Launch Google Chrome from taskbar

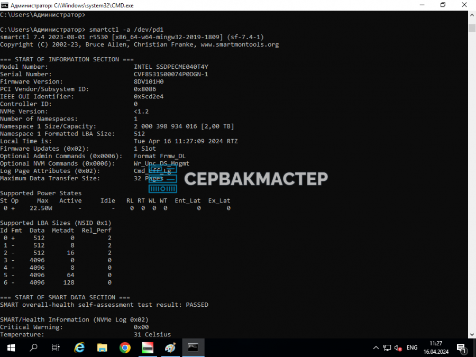[125, 347]
